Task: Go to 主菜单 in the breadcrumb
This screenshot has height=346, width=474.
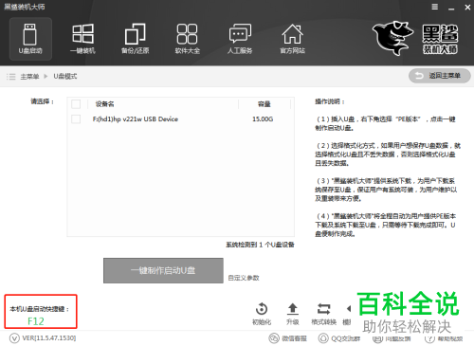Action: (29, 77)
